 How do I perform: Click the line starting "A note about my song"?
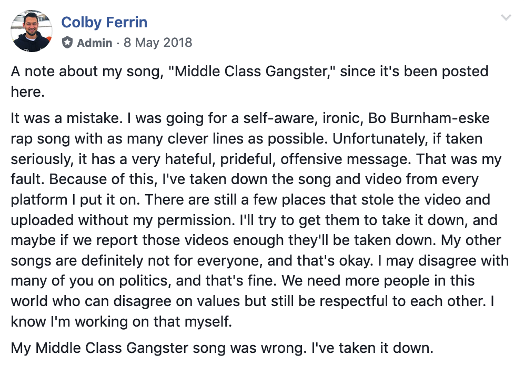pyautogui.click(x=249, y=72)
